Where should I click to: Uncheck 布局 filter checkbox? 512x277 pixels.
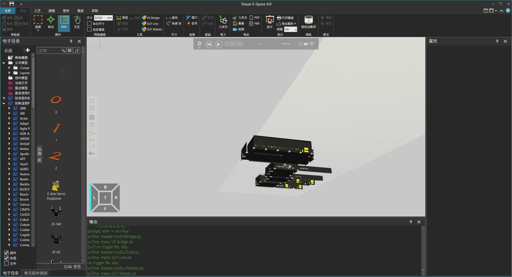point(6,258)
